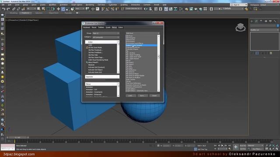Open the Modify panel icon
Screen dimensions: 280x157
(256, 21)
